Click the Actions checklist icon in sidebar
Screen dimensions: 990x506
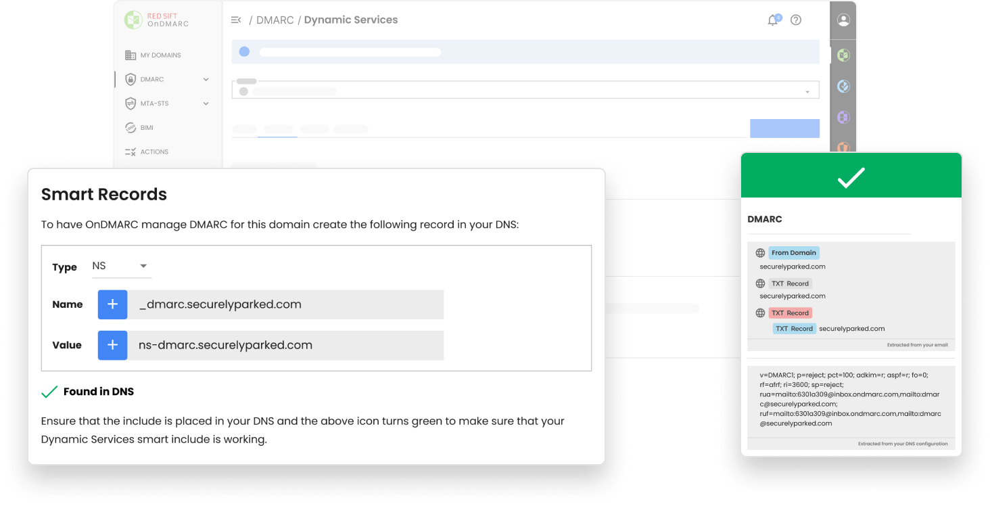131,152
